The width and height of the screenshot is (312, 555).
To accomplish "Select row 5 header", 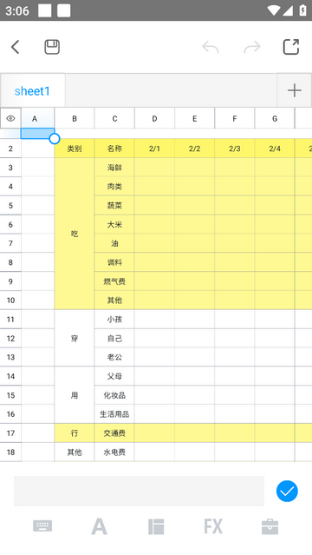I will [x=10, y=205].
